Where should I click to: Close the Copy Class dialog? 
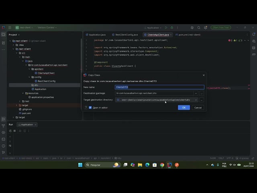point(204,75)
